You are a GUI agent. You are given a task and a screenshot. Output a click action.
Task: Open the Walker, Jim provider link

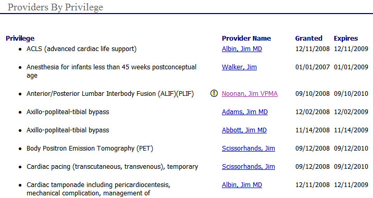(x=239, y=67)
